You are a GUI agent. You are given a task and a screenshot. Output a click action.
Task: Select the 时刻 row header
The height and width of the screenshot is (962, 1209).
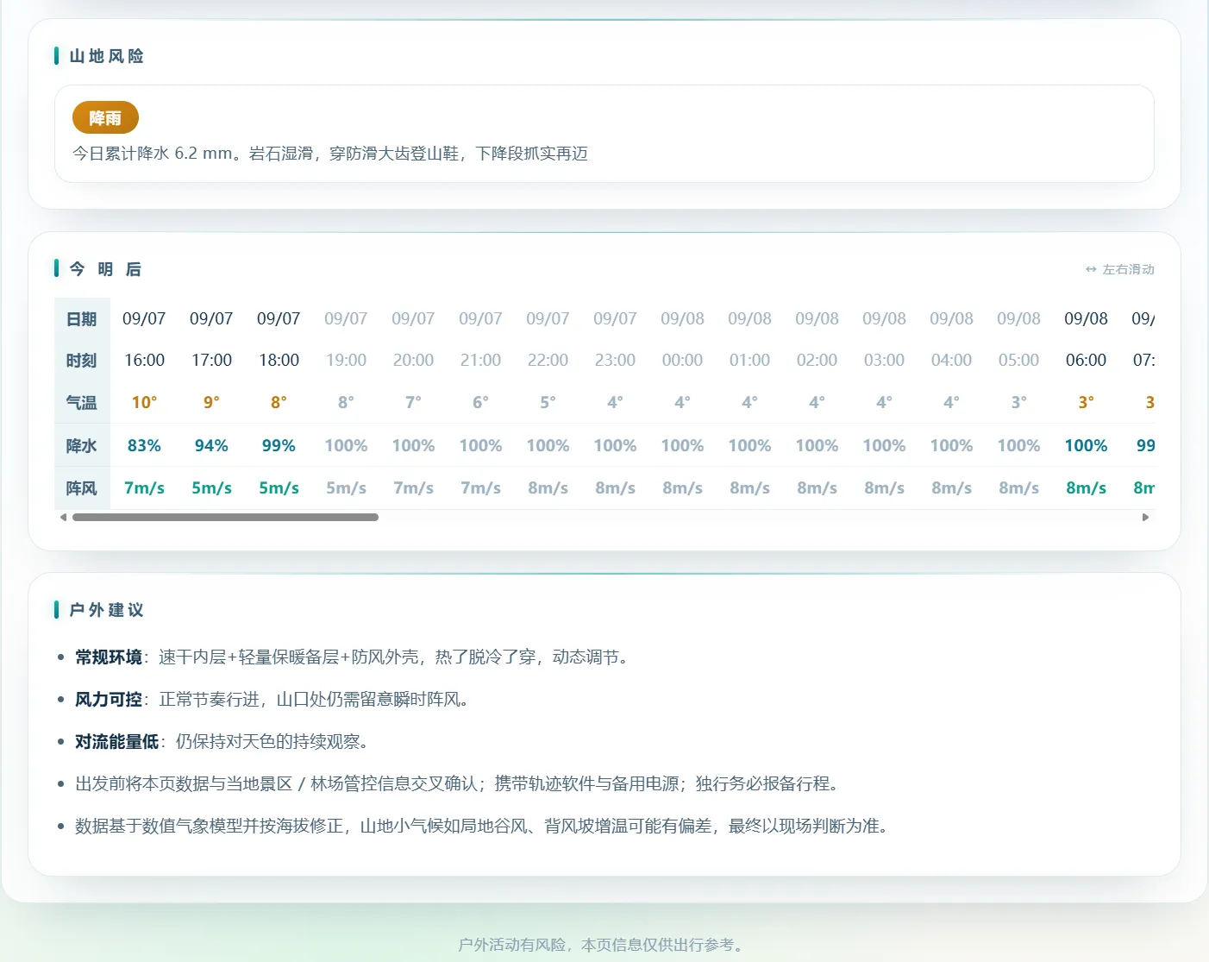coord(82,361)
